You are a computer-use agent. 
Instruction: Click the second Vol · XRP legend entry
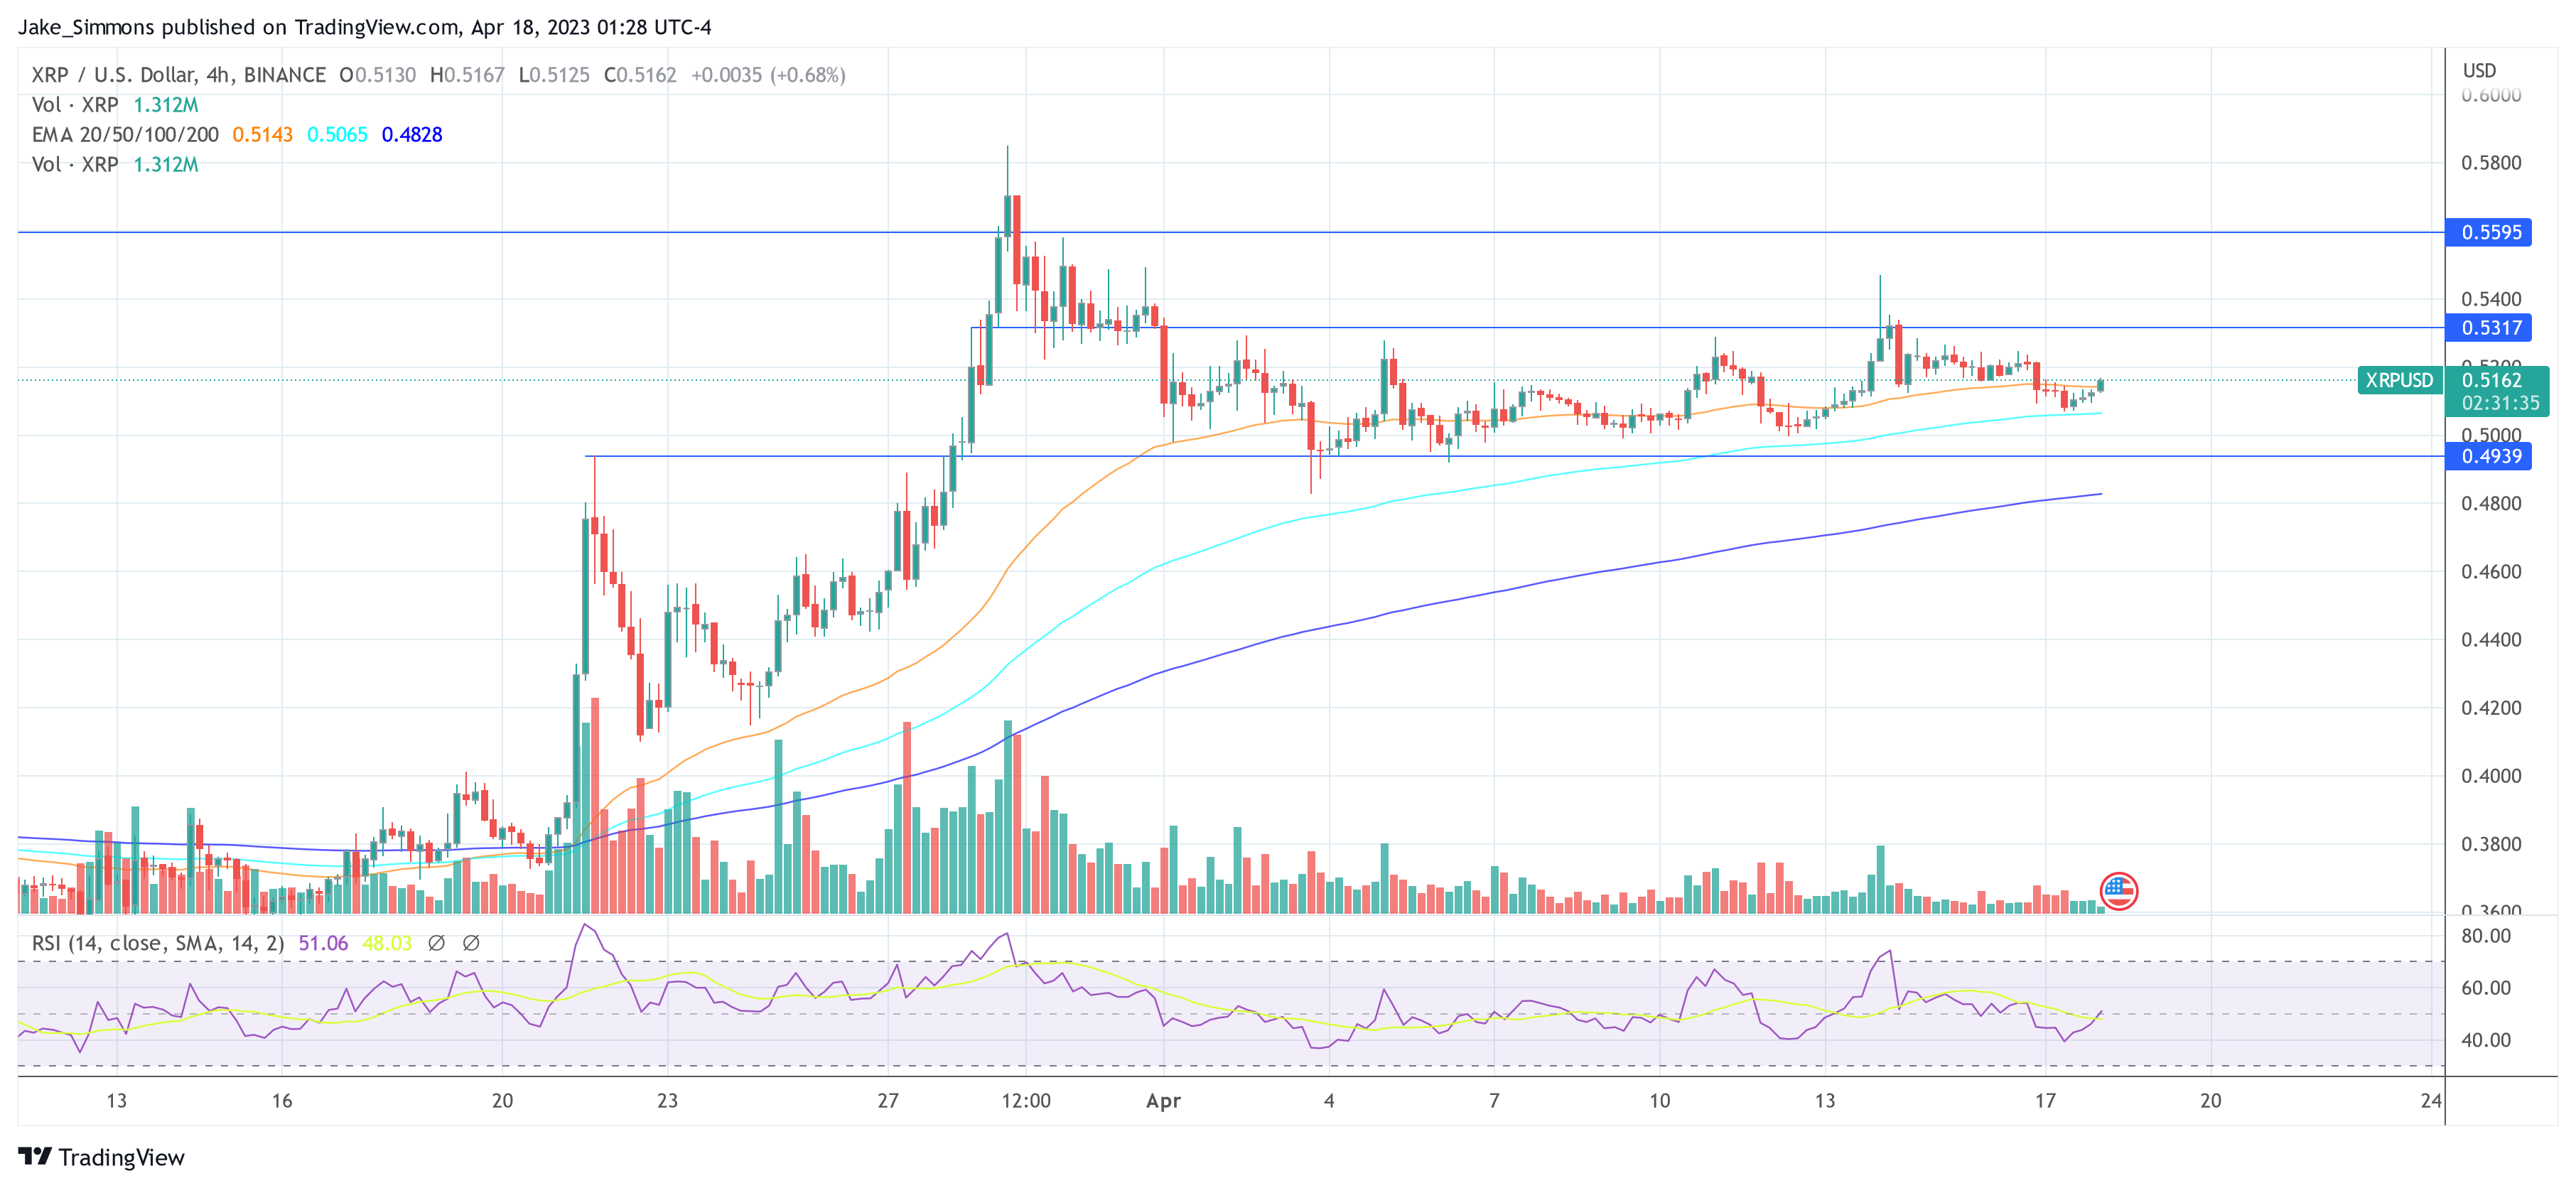[x=75, y=165]
